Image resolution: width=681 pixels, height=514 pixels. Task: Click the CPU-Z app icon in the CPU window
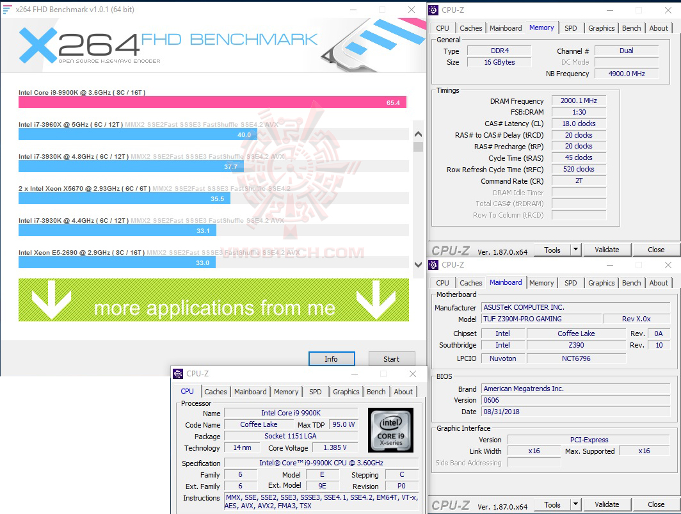point(178,374)
